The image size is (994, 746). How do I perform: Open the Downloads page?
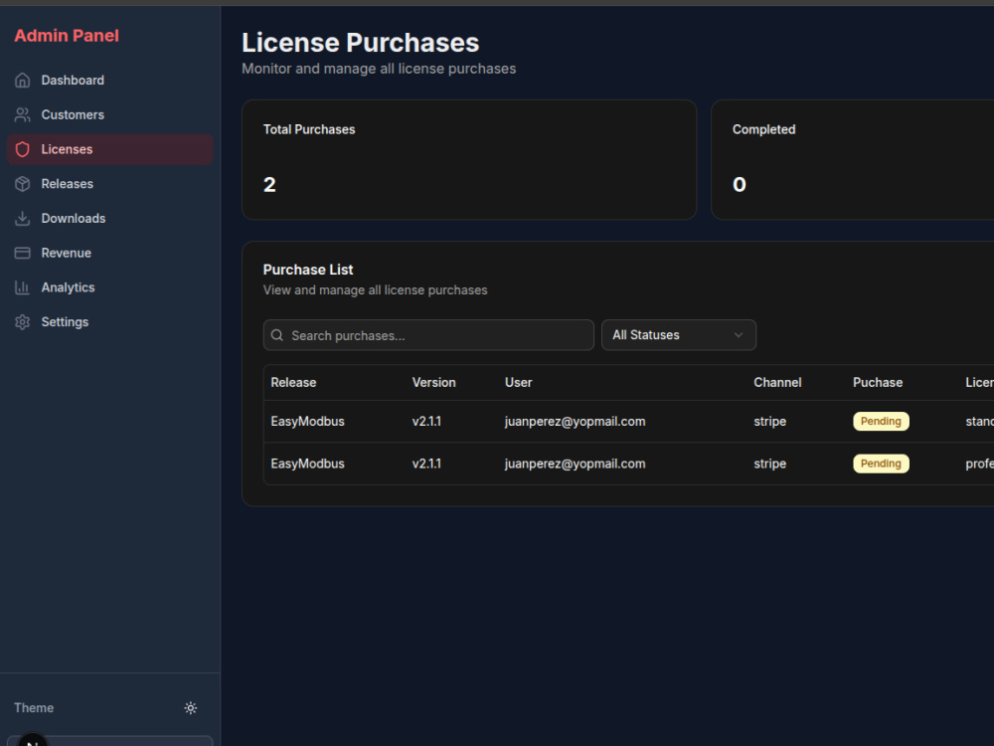[x=109, y=218]
